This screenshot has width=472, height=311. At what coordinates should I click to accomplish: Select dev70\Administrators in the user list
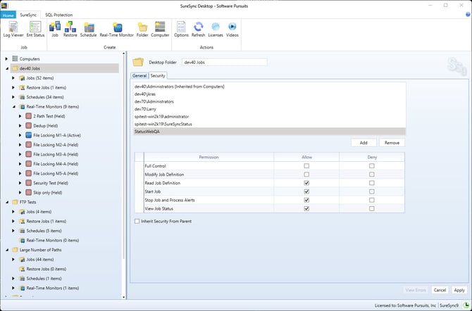(x=269, y=101)
